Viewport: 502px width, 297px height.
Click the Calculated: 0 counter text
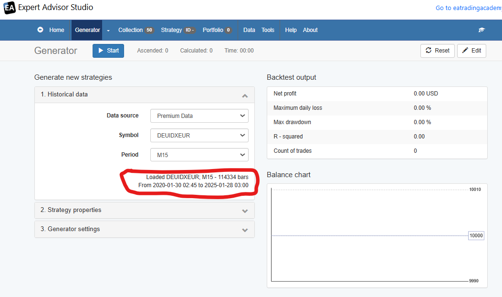[196, 51]
